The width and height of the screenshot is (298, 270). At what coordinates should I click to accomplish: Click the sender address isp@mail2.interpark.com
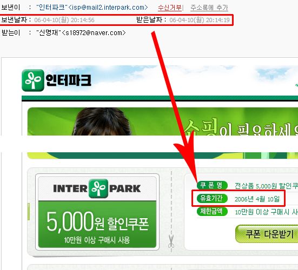click(108, 8)
